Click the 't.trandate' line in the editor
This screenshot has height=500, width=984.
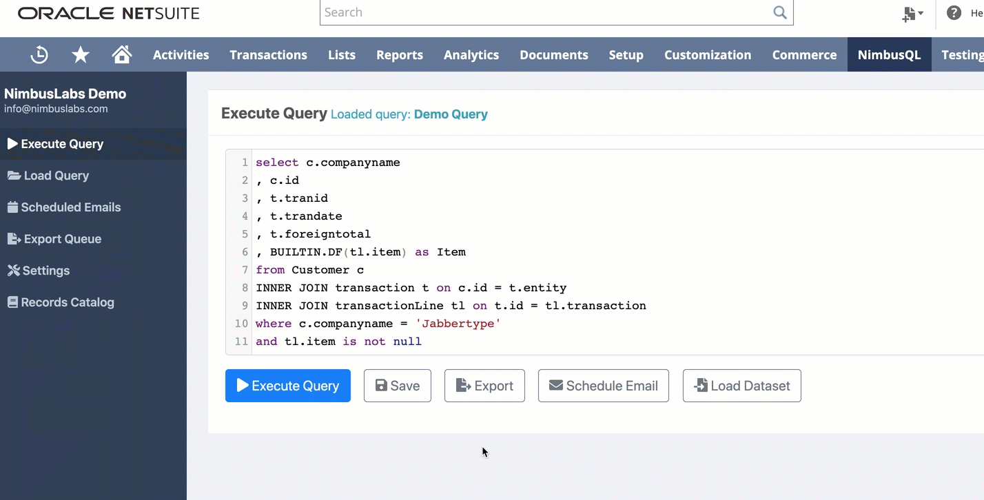pos(299,216)
